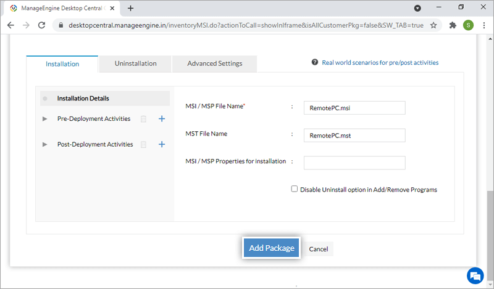Open the blue chat support bubble
Viewport: 494px width, 289px height.
[x=475, y=275]
